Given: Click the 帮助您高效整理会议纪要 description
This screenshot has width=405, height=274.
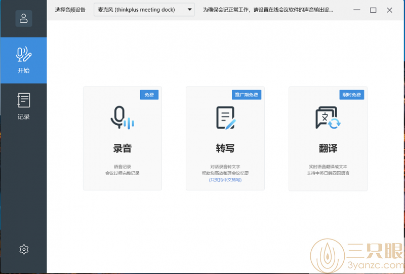Looking at the screenshot, I should pyautogui.click(x=225, y=173).
